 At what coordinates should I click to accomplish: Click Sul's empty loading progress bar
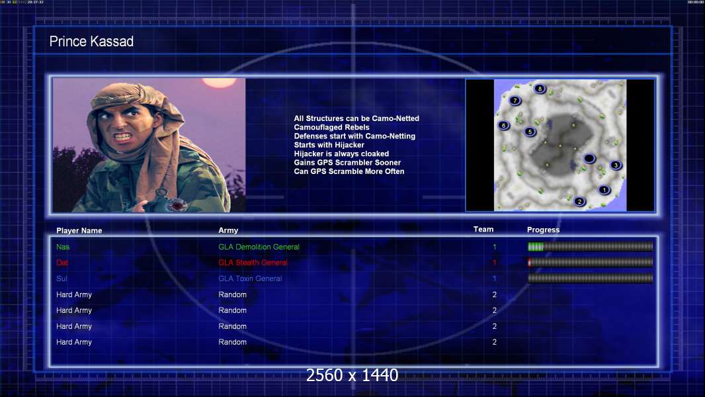(x=591, y=279)
